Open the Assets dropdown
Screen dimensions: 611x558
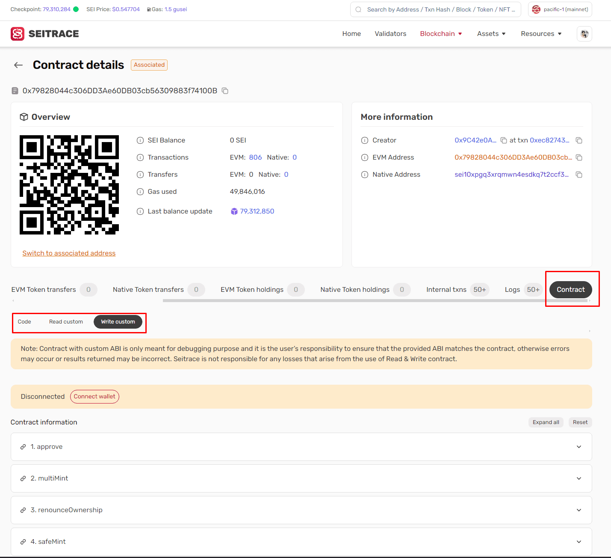490,33
